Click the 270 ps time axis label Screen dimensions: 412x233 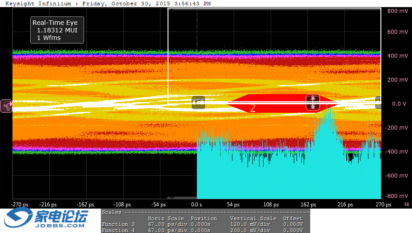pyautogui.click(x=384, y=205)
